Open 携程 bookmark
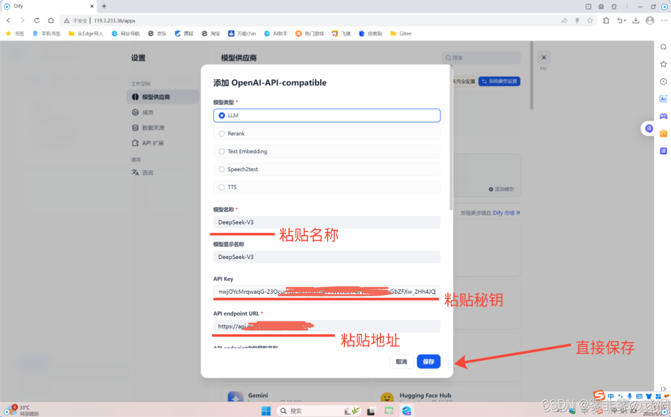The height and width of the screenshot is (417, 671). (x=184, y=34)
